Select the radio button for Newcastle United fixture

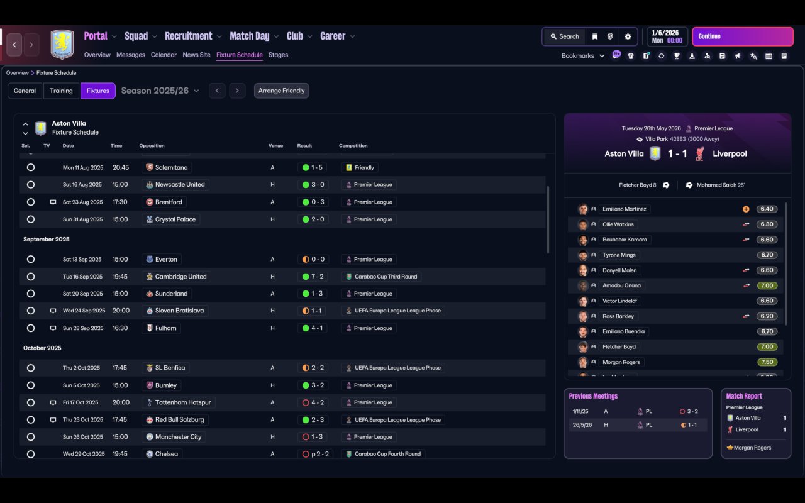click(x=31, y=185)
